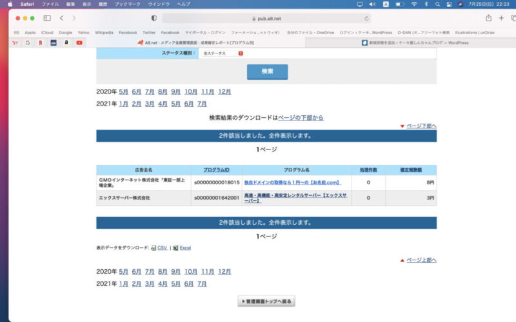This screenshot has height=322, width=516.
Task: Download data via the CSV file icon
Action: [154, 248]
